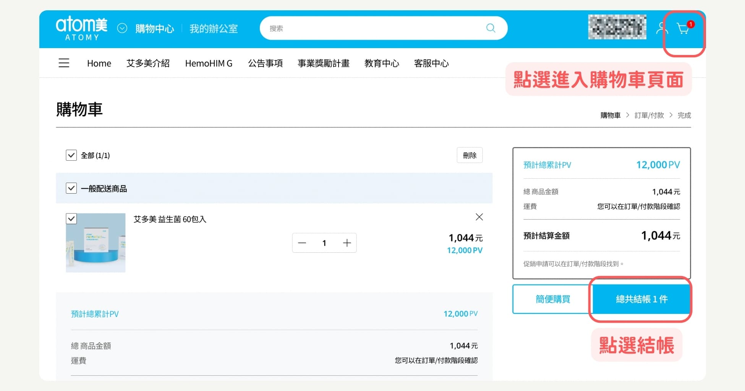This screenshot has height=391, width=745.
Task: Decrease quantity with the minus icon
Action: point(302,243)
